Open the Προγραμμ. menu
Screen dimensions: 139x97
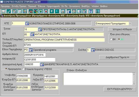5,6
